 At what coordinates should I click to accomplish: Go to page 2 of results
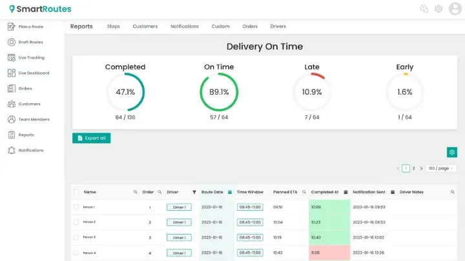(x=413, y=168)
